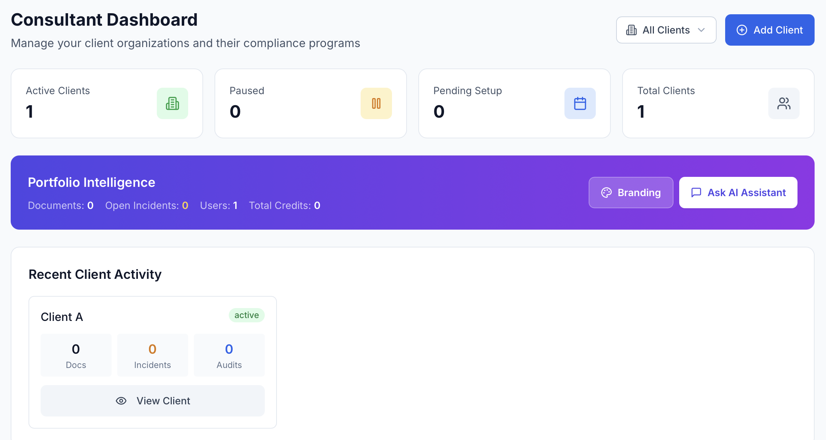Viewport: 826px width, 440px height.
Task: Click the eye icon on the View Client button
Action: point(121,401)
